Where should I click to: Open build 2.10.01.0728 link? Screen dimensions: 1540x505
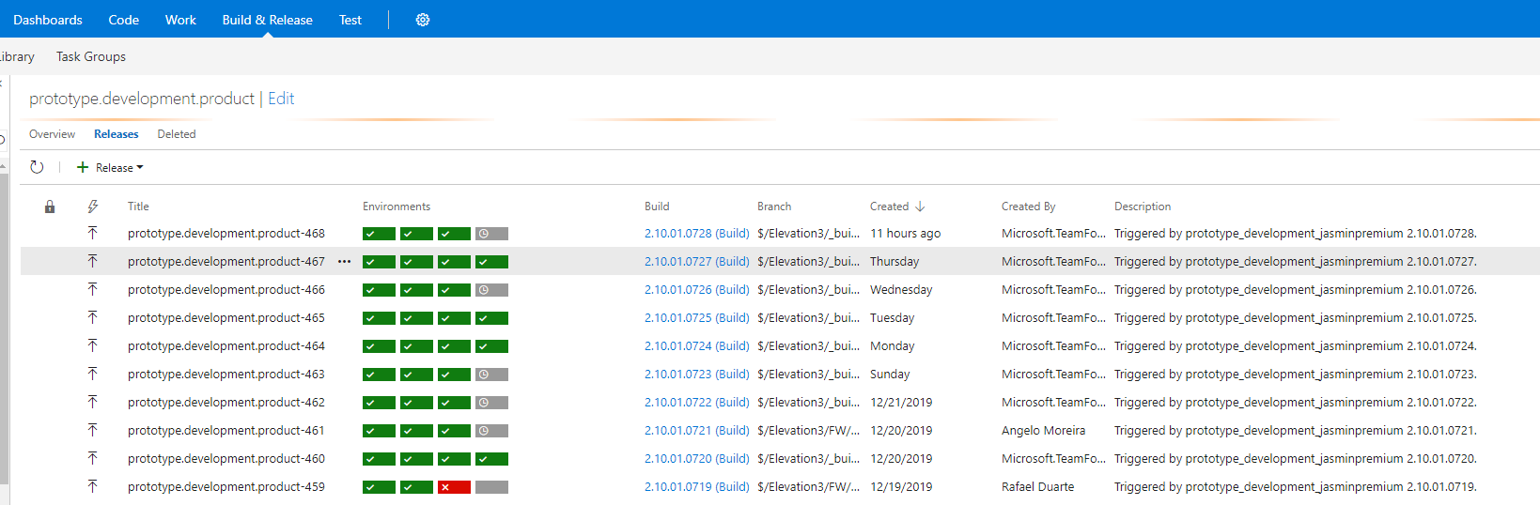(x=697, y=234)
